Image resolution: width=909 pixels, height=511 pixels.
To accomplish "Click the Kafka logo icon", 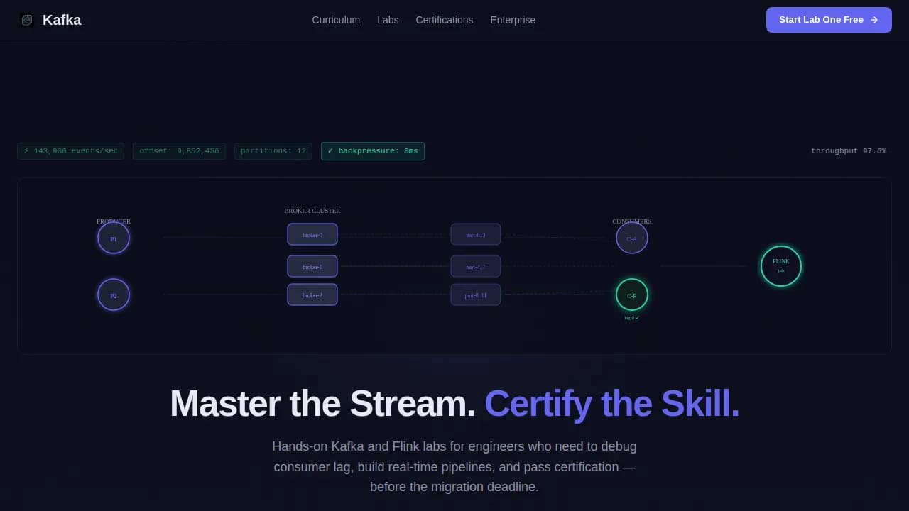I will (27, 20).
